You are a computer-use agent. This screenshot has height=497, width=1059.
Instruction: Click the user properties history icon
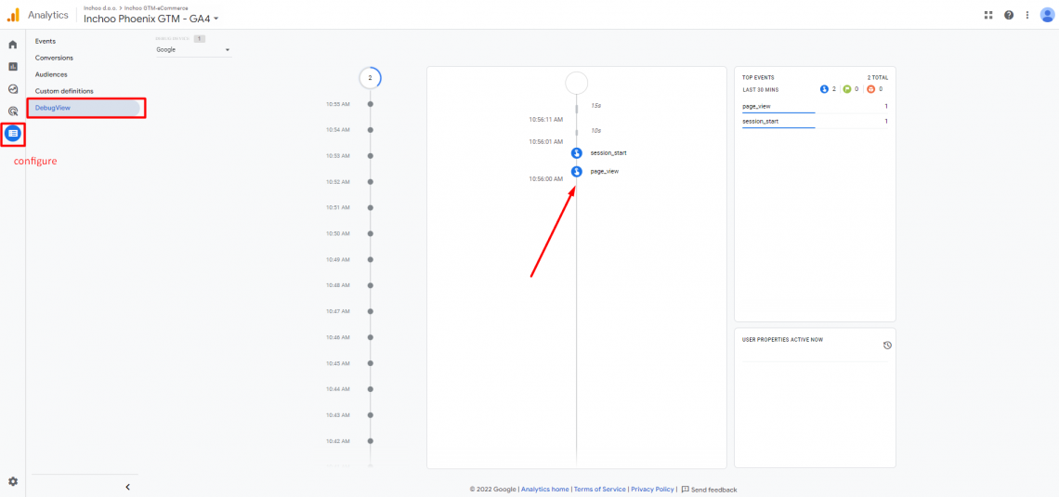[887, 346]
